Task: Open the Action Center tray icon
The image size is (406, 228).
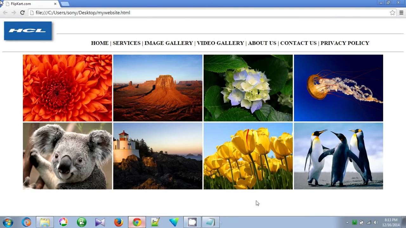Action: [x=361, y=223]
